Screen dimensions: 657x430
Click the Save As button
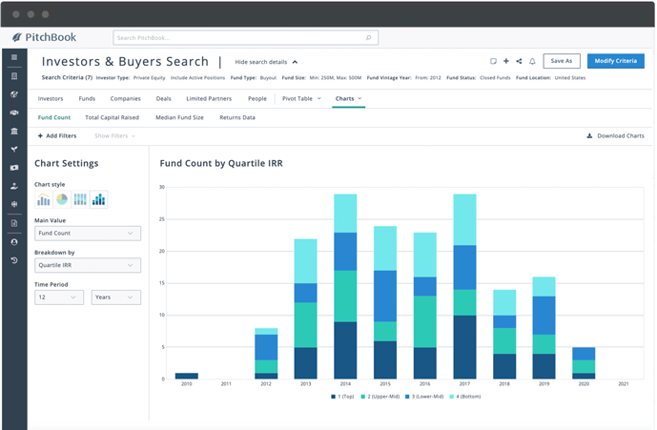click(562, 61)
